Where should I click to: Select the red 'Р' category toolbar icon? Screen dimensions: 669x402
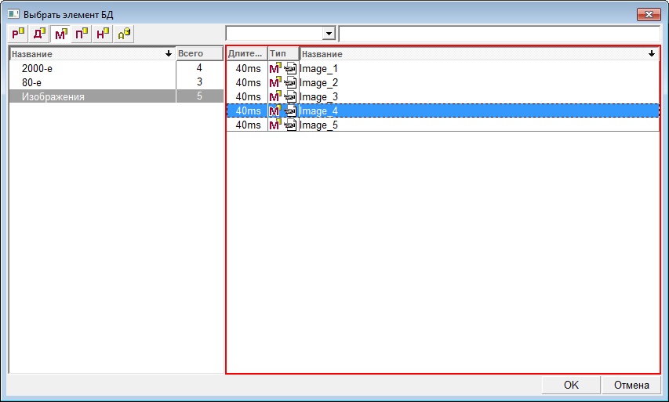click(x=18, y=34)
